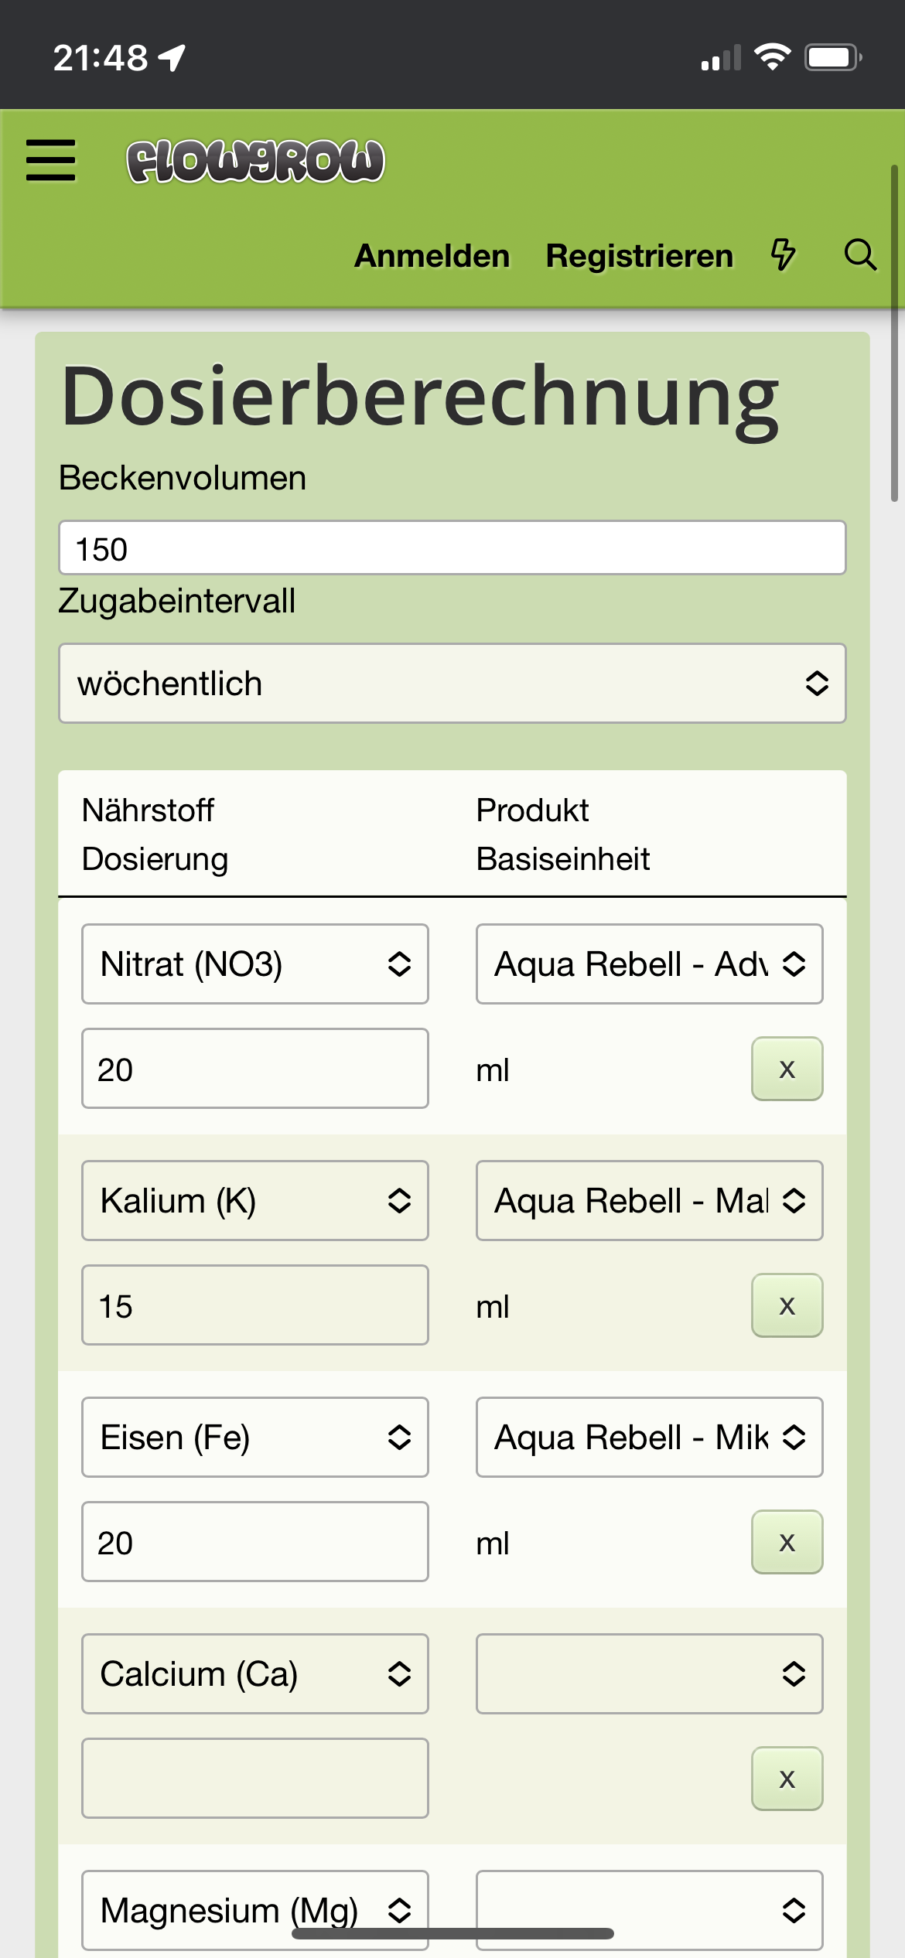
Task: Tap the Flowgrow logo
Action: pos(255,162)
